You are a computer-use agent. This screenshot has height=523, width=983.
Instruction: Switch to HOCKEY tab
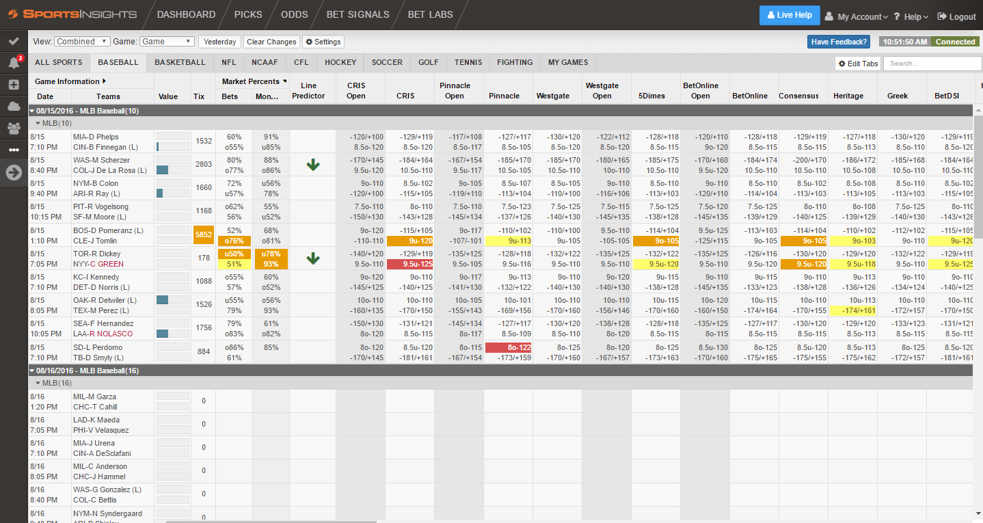[x=340, y=62]
